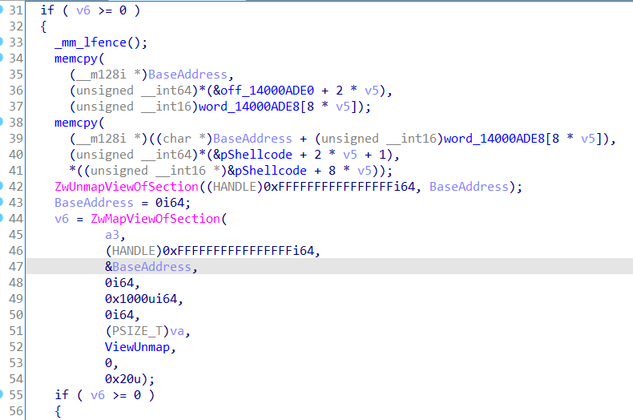Select the va variable on line 51

(x=177, y=331)
